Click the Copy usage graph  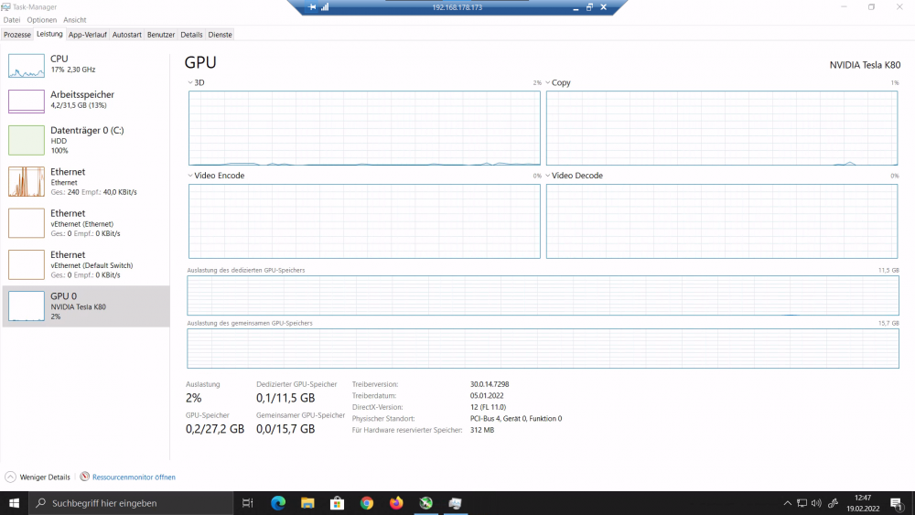[x=722, y=128]
